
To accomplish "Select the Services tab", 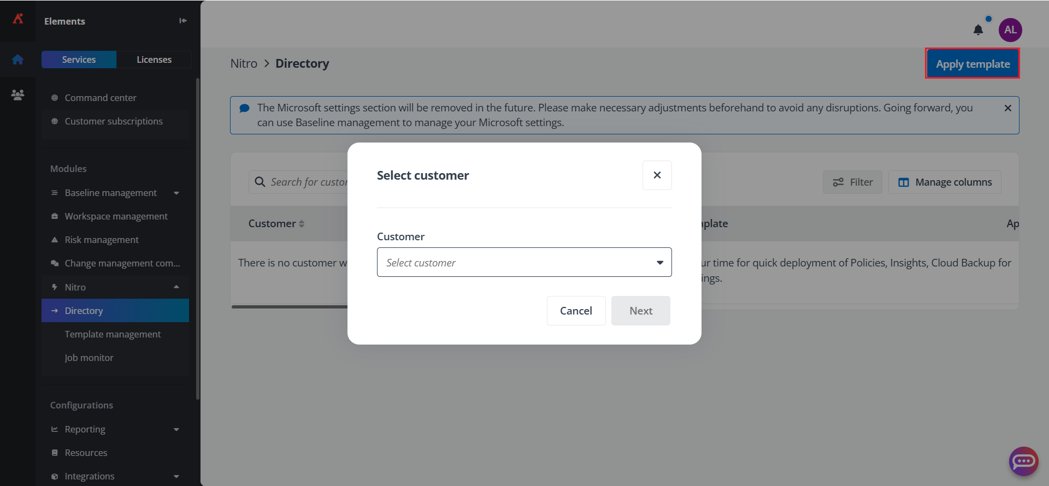I will (79, 60).
